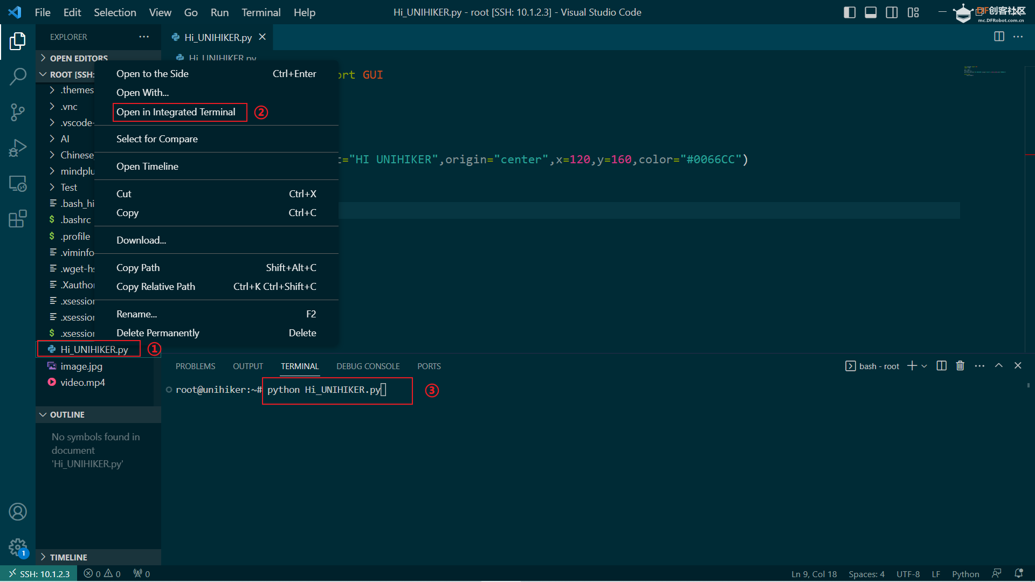Split the terminal pane
Image resolution: width=1035 pixels, height=582 pixels.
[942, 366]
